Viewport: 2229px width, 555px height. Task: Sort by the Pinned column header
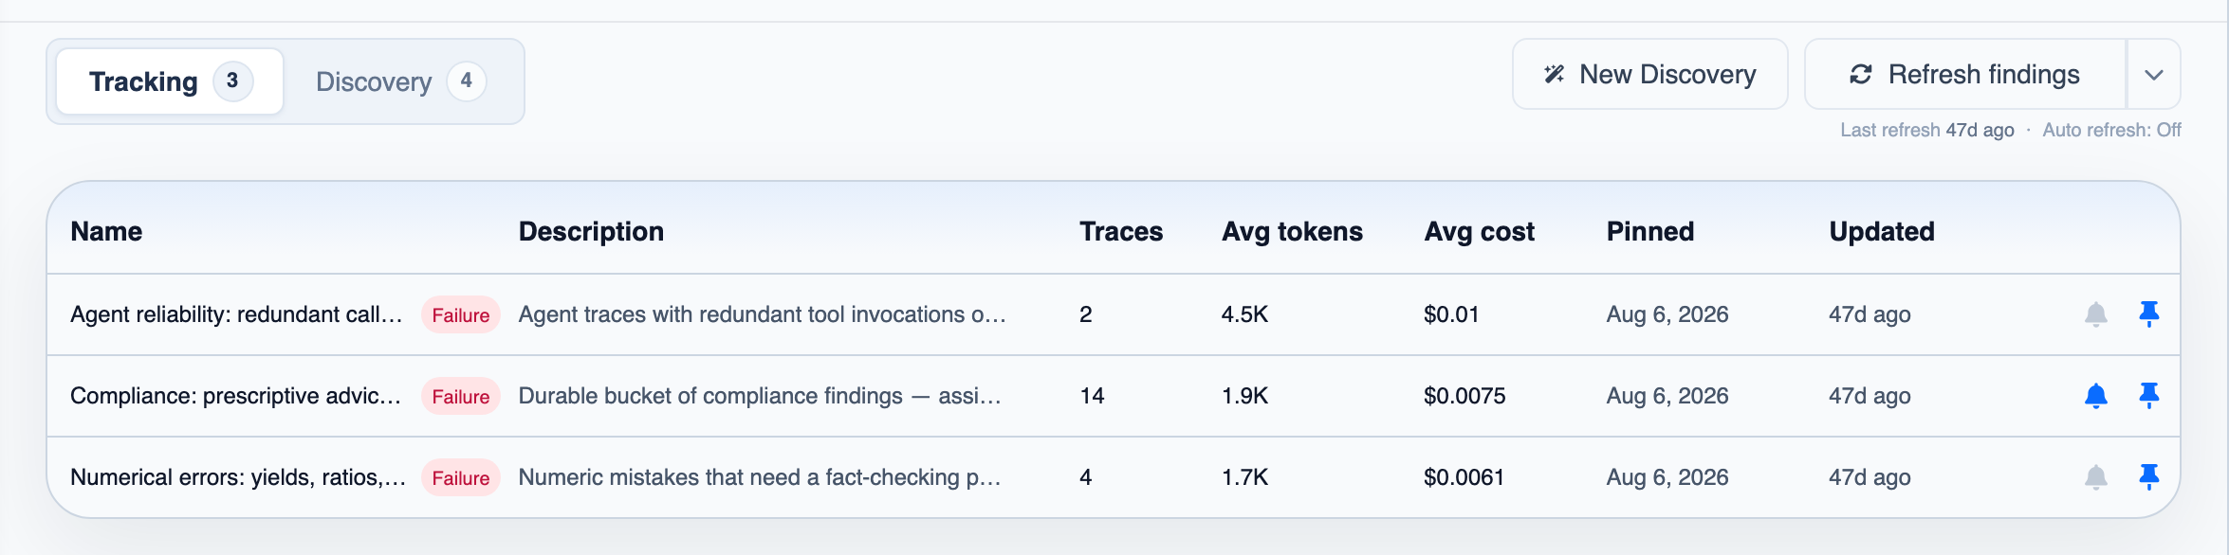click(x=1650, y=232)
